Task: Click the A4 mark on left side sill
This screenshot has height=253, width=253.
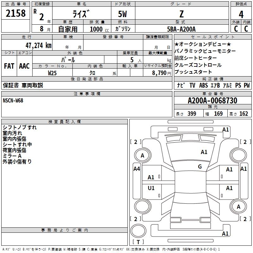Action: [137, 169]
